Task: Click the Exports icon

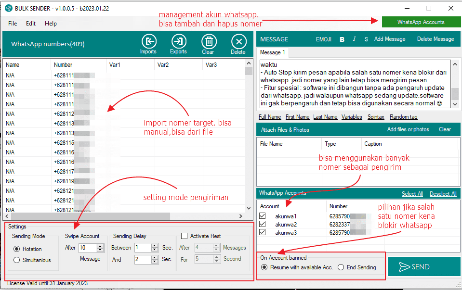Action: (x=178, y=42)
